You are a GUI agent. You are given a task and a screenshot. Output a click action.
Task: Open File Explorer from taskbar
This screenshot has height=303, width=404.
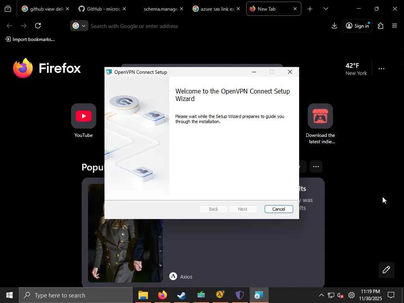[143, 295]
